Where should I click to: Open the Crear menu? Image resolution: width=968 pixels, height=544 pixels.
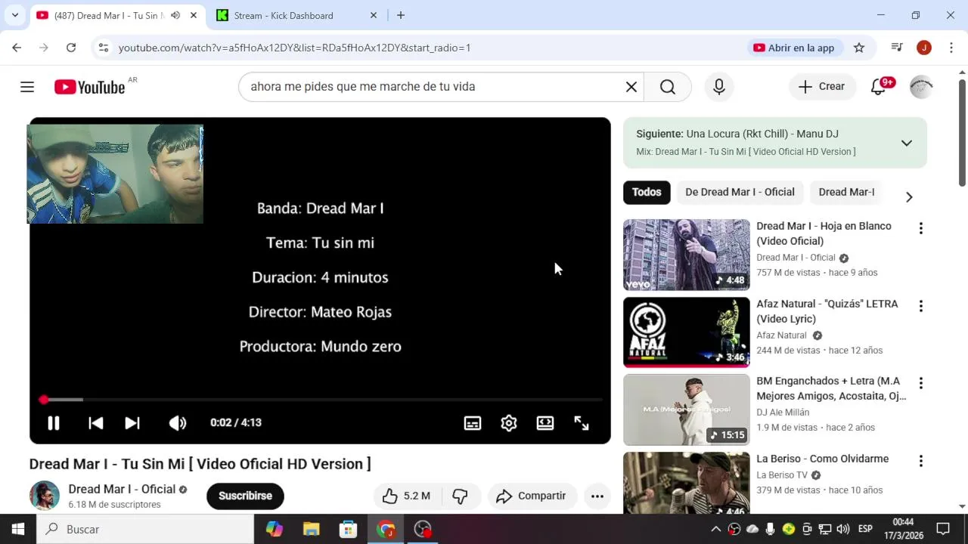pyautogui.click(x=822, y=87)
